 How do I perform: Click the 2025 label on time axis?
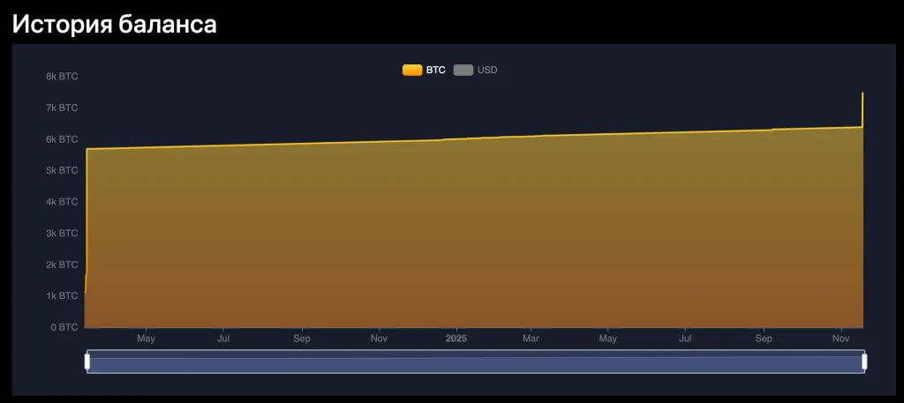click(456, 339)
